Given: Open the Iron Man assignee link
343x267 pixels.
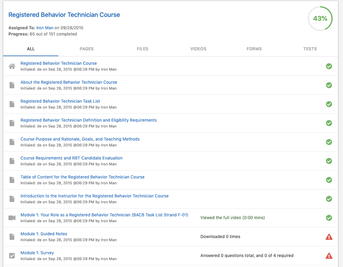Looking at the screenshot, I should (45, 28).
